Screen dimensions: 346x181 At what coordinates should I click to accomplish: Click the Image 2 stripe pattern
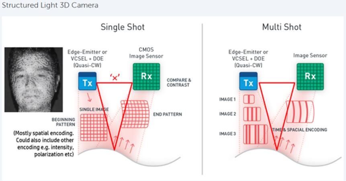coord(252,114)
